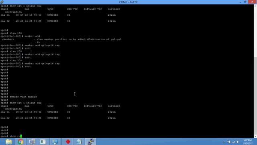257x145 pixels.
Task: Launch Google Chrome from the taskbar
Action: tap(20, 141)
